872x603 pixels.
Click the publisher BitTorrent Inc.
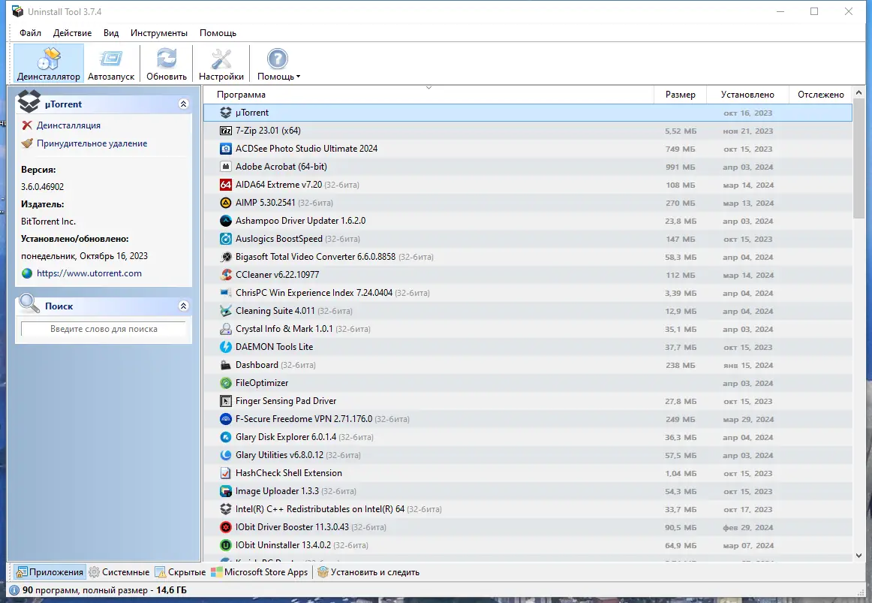(48, 222)
